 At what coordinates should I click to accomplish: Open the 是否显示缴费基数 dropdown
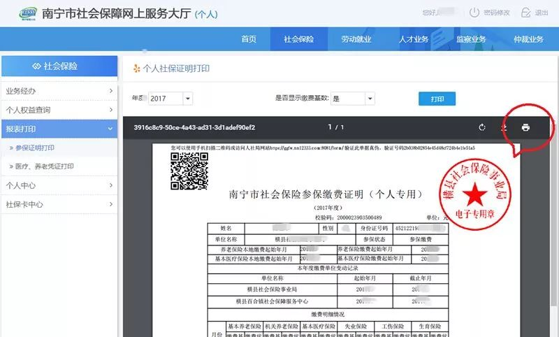[353, 99]
